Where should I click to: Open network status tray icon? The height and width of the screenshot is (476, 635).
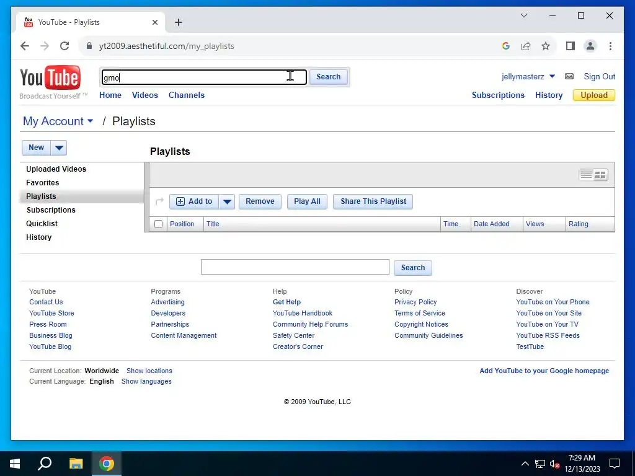(x=540, y=464)
